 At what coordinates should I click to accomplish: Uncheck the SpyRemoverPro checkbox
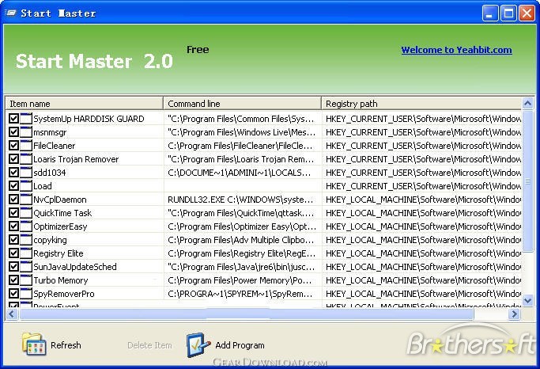[x=13, y=294]
